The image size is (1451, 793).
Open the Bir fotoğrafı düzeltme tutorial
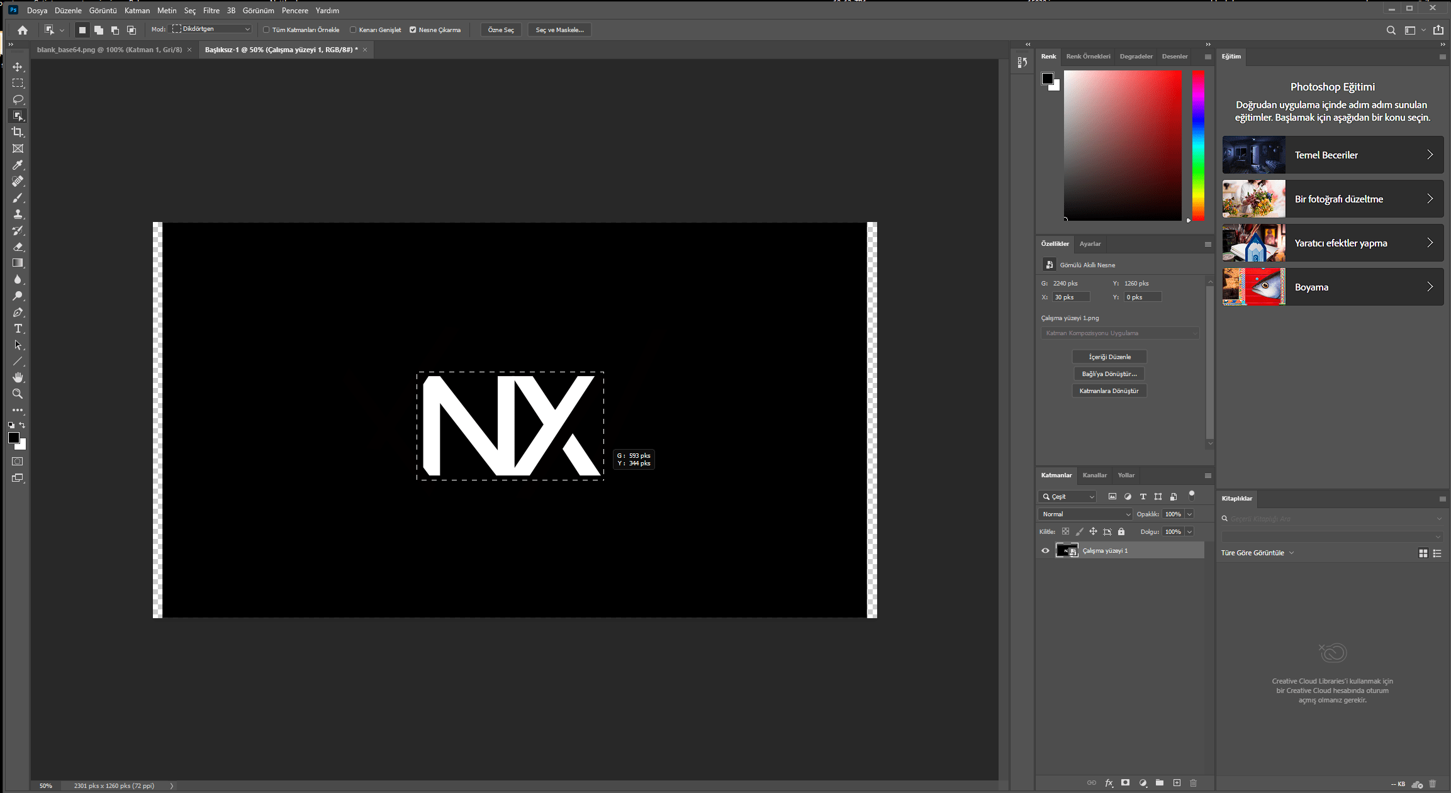click(1333, 199)
